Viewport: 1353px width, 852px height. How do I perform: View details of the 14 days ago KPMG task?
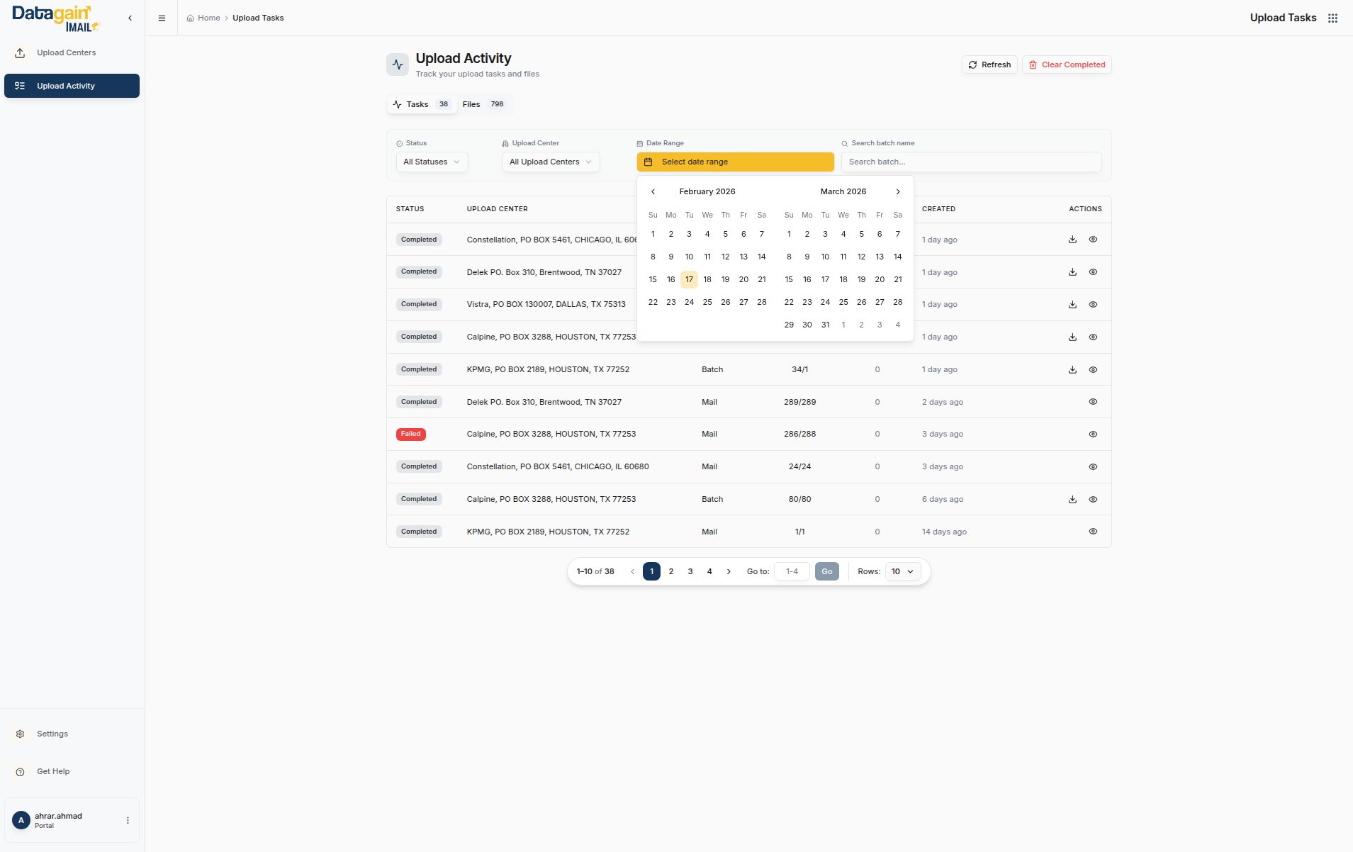coord(1093,532)
